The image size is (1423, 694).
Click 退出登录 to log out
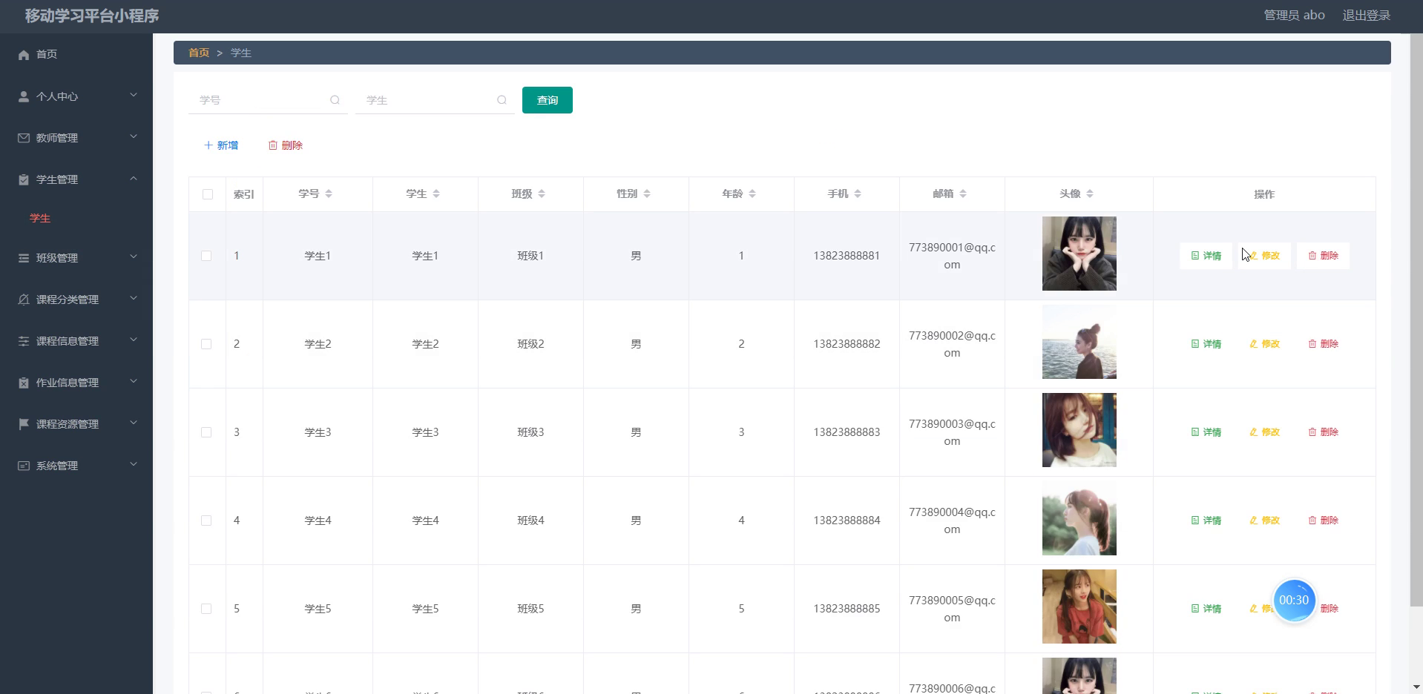pyautogui.click(x=1367, y=16)
